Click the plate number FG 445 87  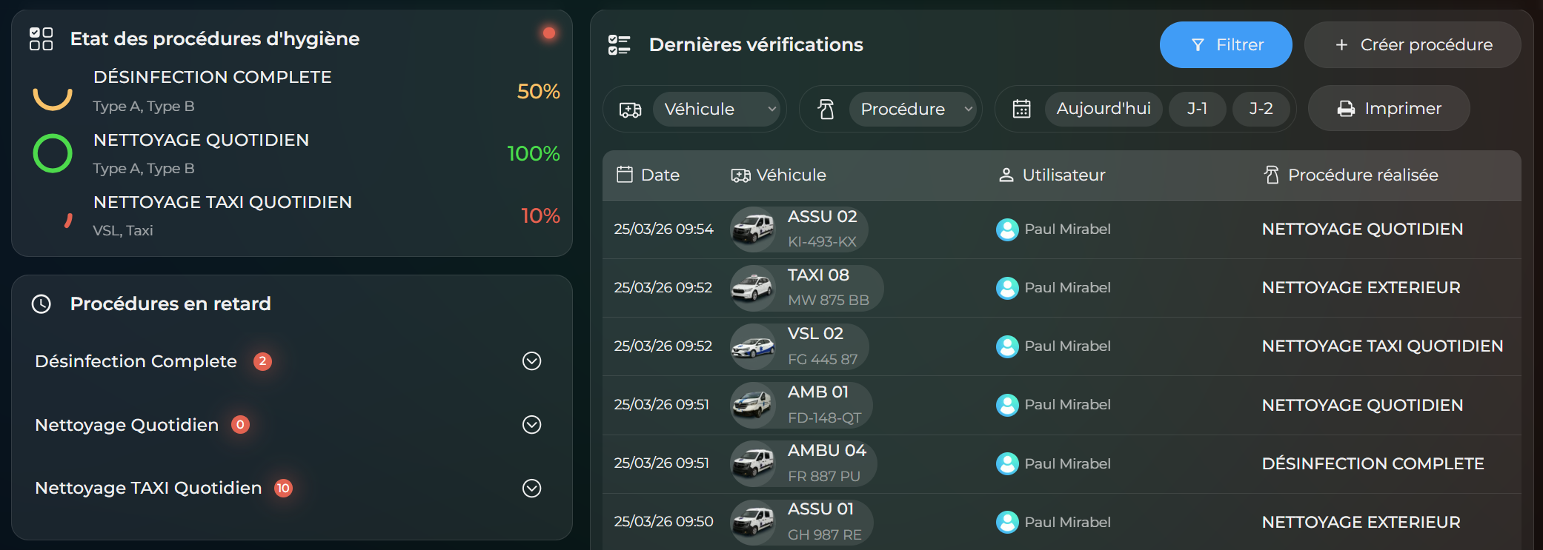pyautogui.click(x=823, y=360)
